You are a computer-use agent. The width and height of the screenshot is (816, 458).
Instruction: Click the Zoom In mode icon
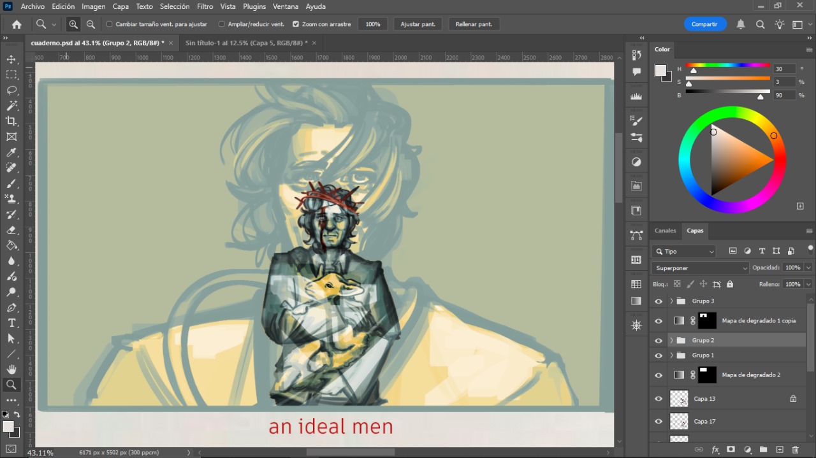click(73, 24)
